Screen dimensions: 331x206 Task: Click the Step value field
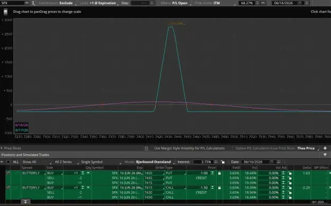pyautogui.click(x=140, y=3)
